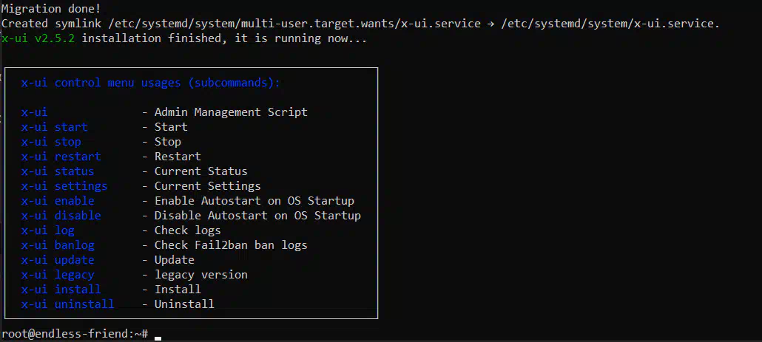Viewport: 762px width, 342px height.
Task: Click the 'x-ui install' subcommand text
Action: [61, 290]
